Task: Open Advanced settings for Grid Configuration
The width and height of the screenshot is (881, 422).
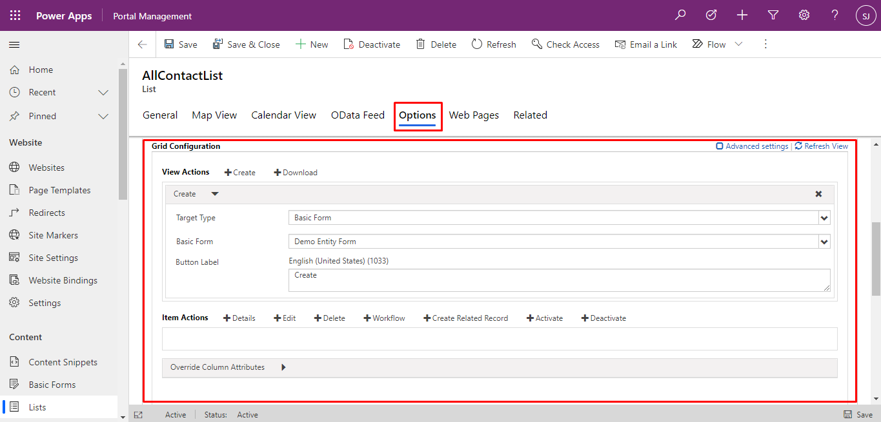Action: [751, 146]
